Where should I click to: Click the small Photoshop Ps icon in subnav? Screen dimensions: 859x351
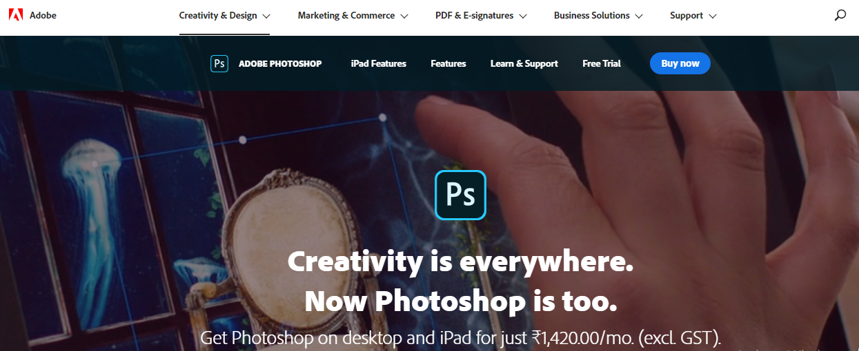(x=219, y=63)
